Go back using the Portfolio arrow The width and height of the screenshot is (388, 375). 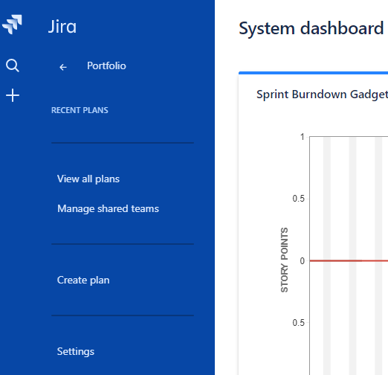coord(63,67)
